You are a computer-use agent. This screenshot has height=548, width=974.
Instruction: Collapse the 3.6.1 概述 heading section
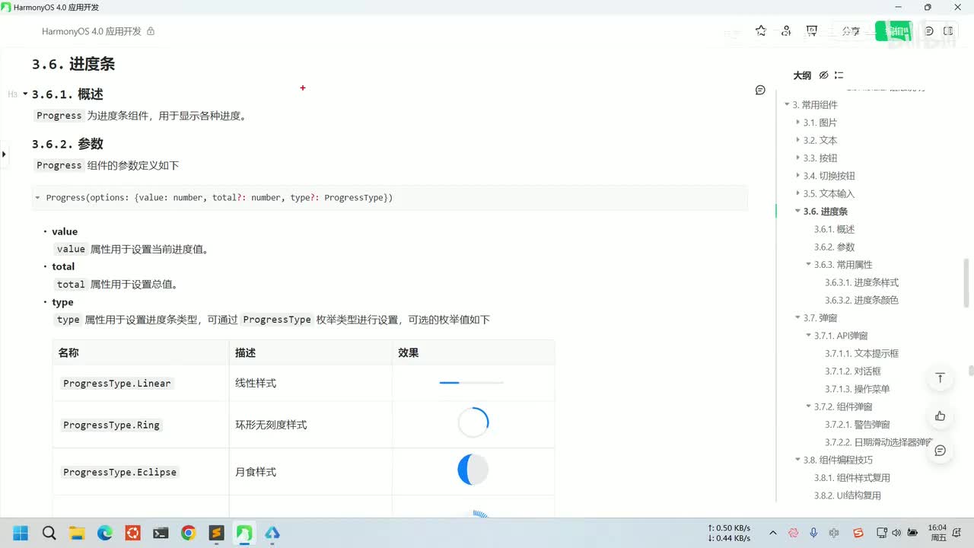coord(25,94)
